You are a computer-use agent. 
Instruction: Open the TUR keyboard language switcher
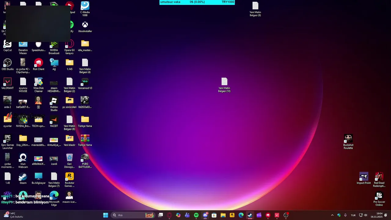[353, 215]
